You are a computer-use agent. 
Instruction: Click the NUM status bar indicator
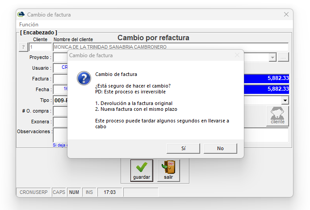pos(74,192)
